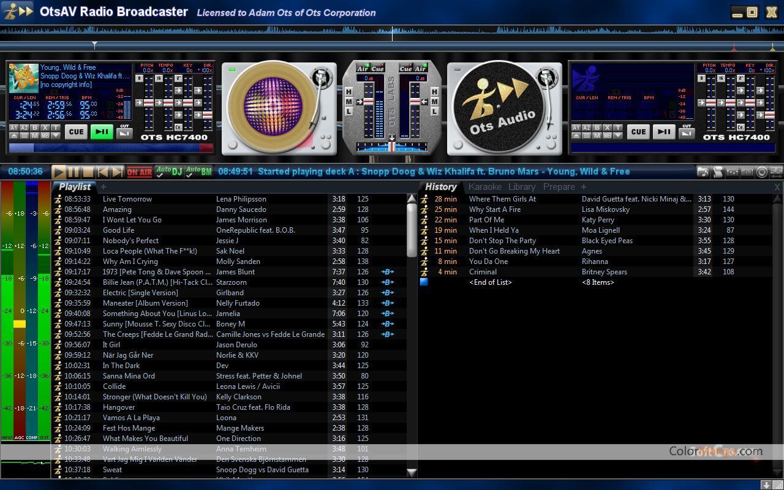Viewport: 784px width, 490px height.
Task: Click the play/pause button on deck B
Action: click(x=664, y=132)
